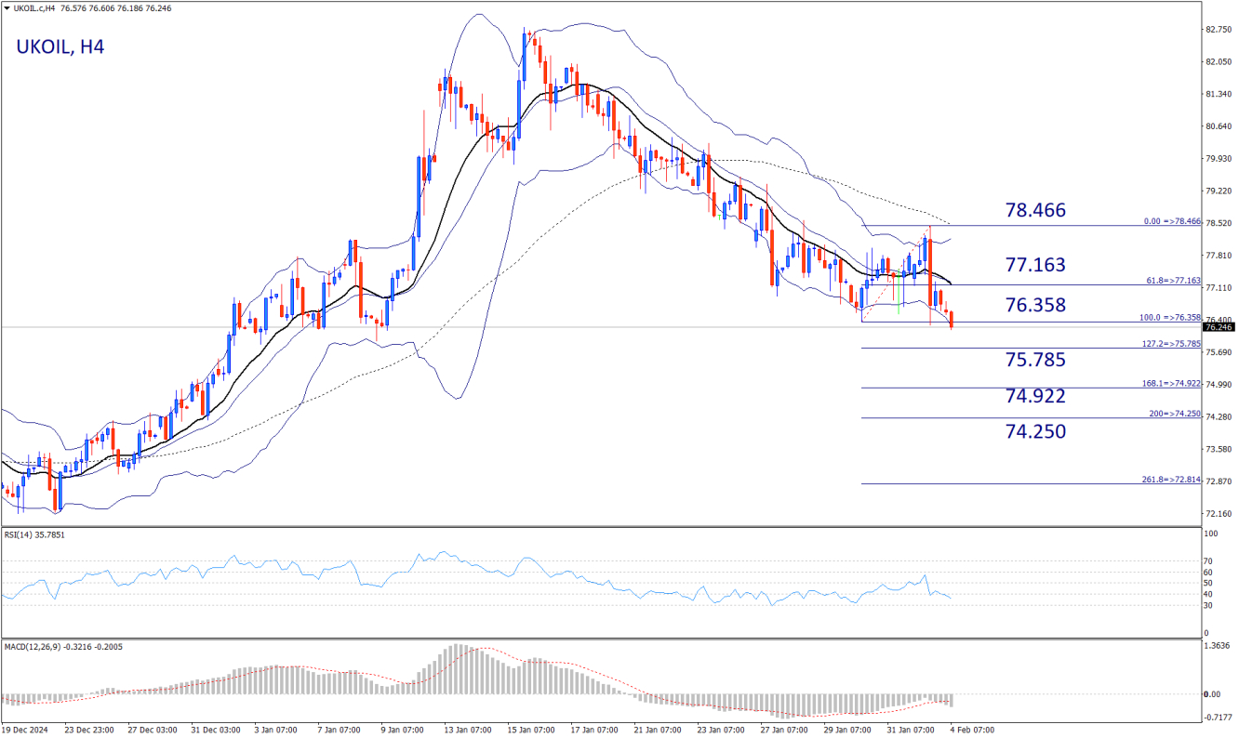The height and width of the screenshot is (738, 1239).
Task: Select the 61.8=>77.163 Fibonacci level label
Action: point(1172,280)
